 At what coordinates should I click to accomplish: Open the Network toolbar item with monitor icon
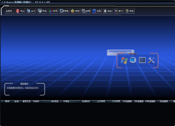[42, 11]
